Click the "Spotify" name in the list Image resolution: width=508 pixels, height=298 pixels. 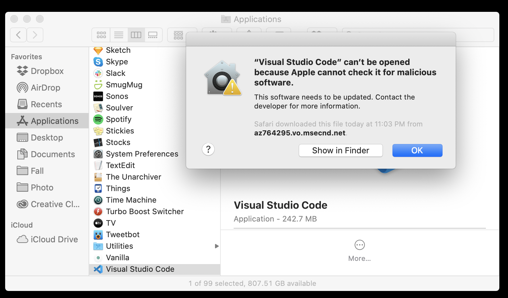pyautogui.click(x=119, y=119)
